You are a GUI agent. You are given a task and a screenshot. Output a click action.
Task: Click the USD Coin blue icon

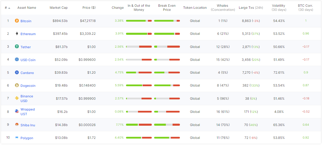coord(17,59)
